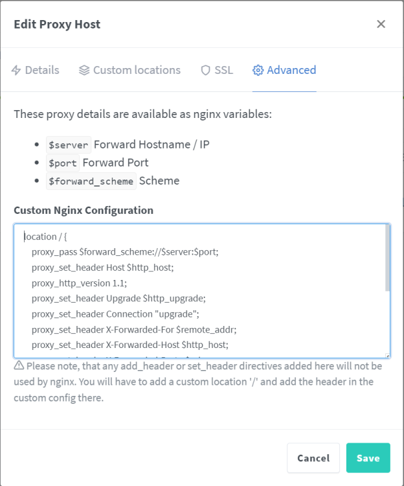Click the textarea scrollbar thumb
The width and height of the screenshot is (404, 486).
(387, 258)
